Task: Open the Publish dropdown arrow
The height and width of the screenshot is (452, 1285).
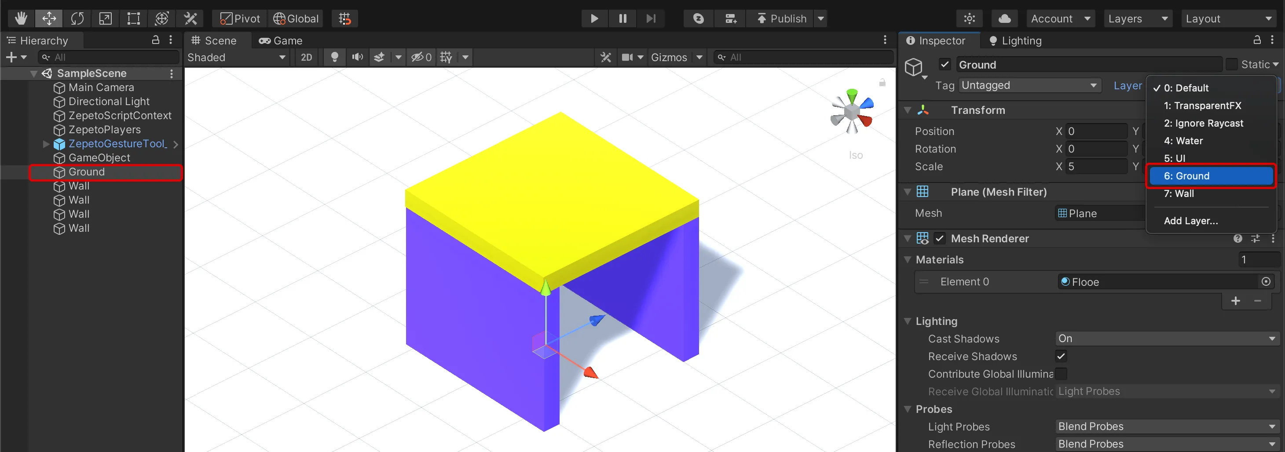Action: (820, 18)
